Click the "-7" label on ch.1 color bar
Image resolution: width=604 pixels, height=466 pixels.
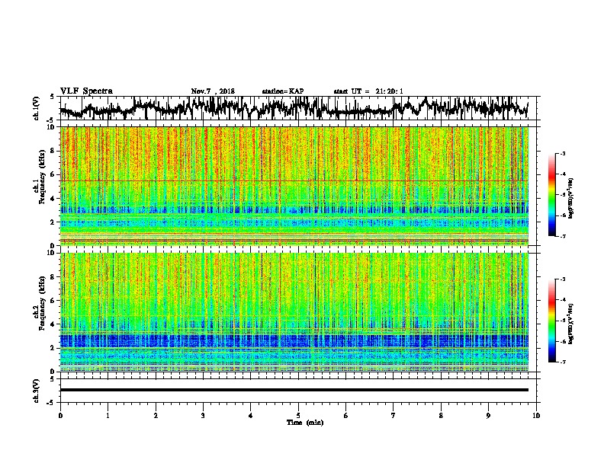(562, 236)
